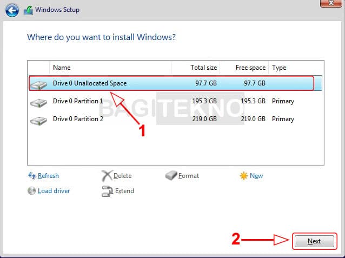
Task: Click the Delete X icon
Action: [107, 176]
